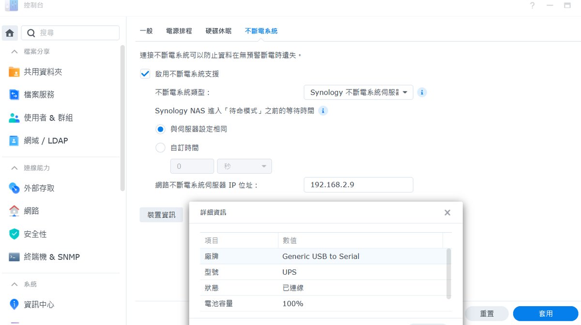Screen dimensions: 581x325
Task: Open 共用資料夾 shared folder settings
Action: (x=43, y=72)
